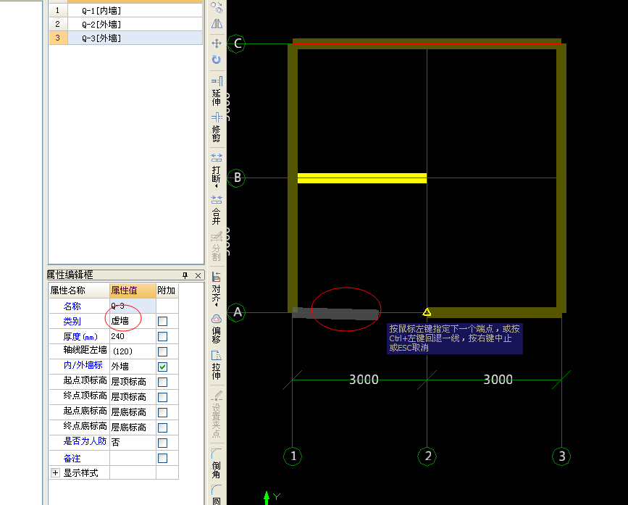Screen dimensions: 628x505
Task: Click axis bubble C on drawing
Action: click(237, 43)
